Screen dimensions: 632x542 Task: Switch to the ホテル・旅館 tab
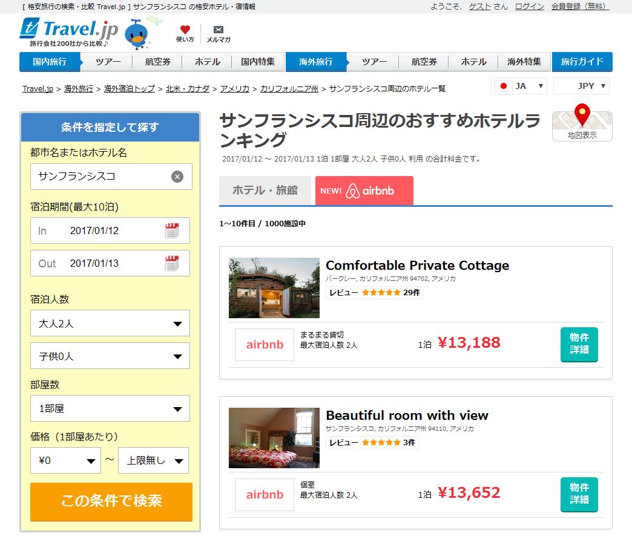(x=265, y=190)
